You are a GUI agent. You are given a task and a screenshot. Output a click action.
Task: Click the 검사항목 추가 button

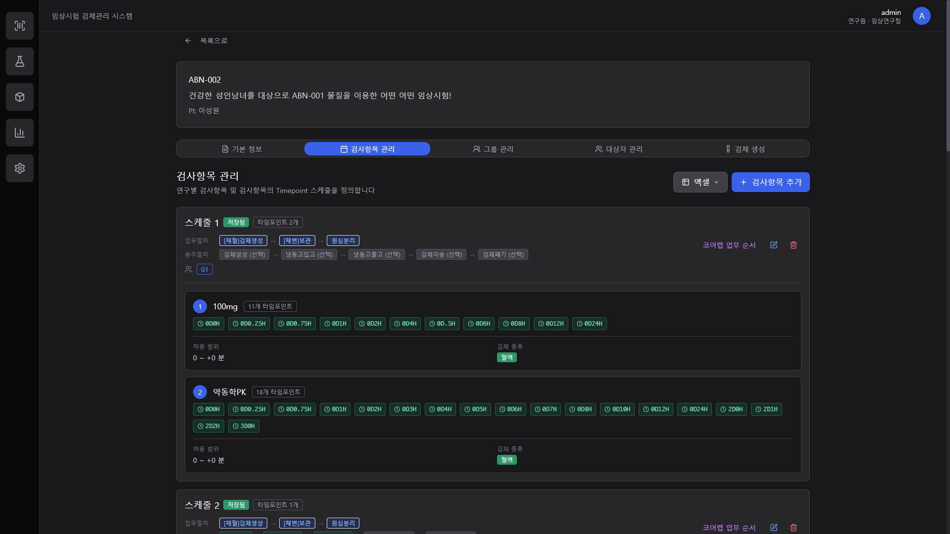point(770,182)
